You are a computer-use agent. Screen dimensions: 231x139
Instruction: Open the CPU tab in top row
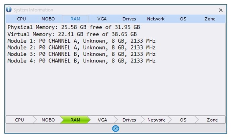(x=21, y=19)
